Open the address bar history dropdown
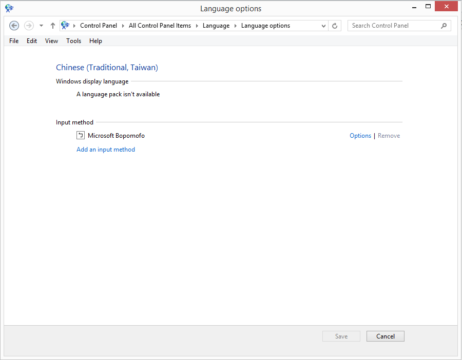Image resolution: width=462 pixels, height=360 pixels. point(323,26)
